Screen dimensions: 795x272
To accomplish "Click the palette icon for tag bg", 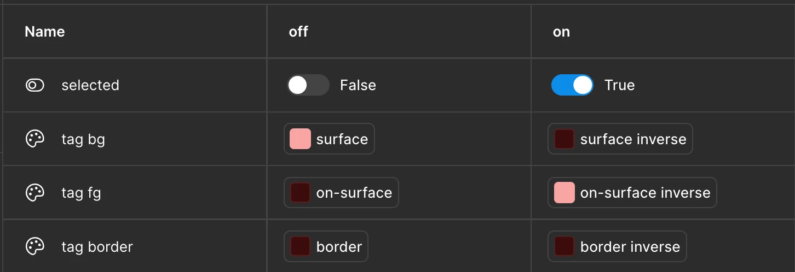I will click(35, 139).
